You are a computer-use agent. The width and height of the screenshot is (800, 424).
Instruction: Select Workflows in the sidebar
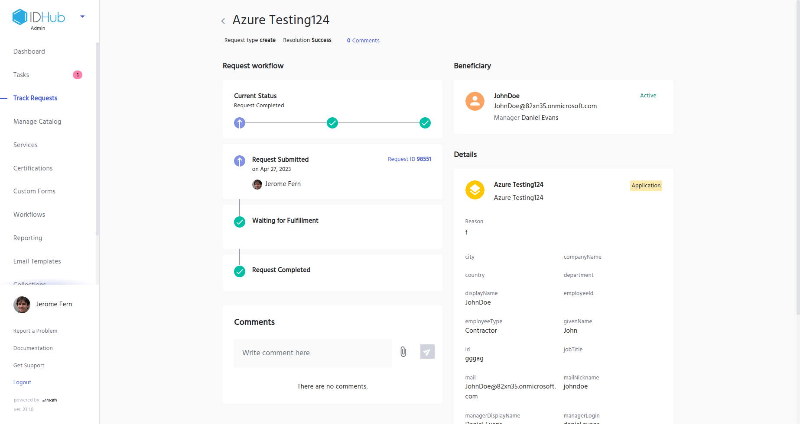[x=29, y=215]
